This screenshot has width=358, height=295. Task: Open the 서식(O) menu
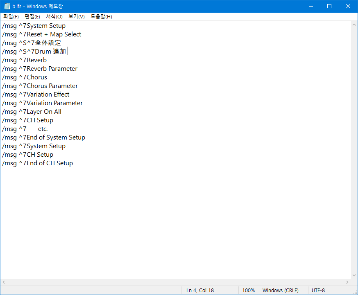coord(54,17)
